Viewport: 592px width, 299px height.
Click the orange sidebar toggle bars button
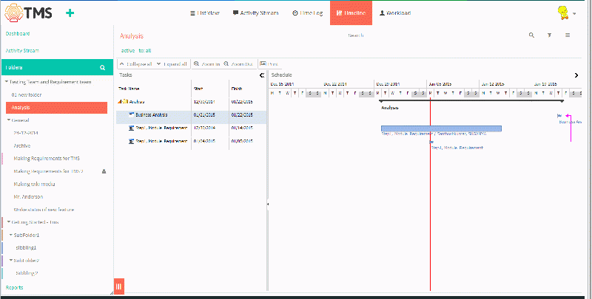[119, 286]
